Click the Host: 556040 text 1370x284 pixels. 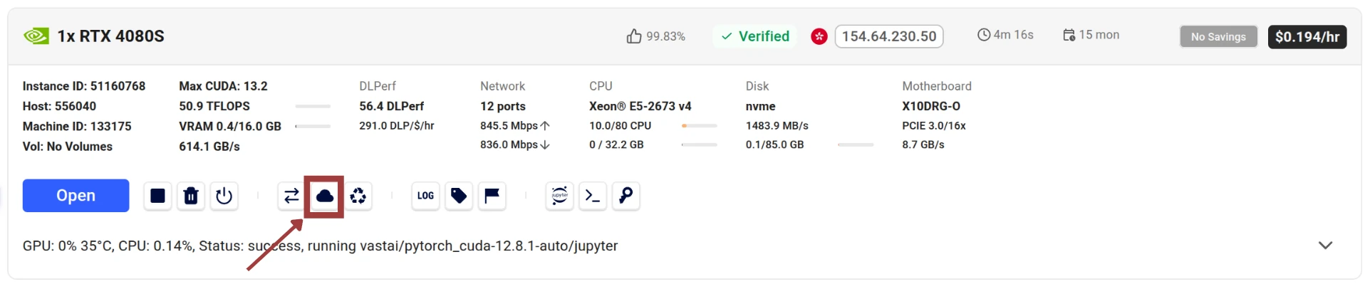(59, 106)
